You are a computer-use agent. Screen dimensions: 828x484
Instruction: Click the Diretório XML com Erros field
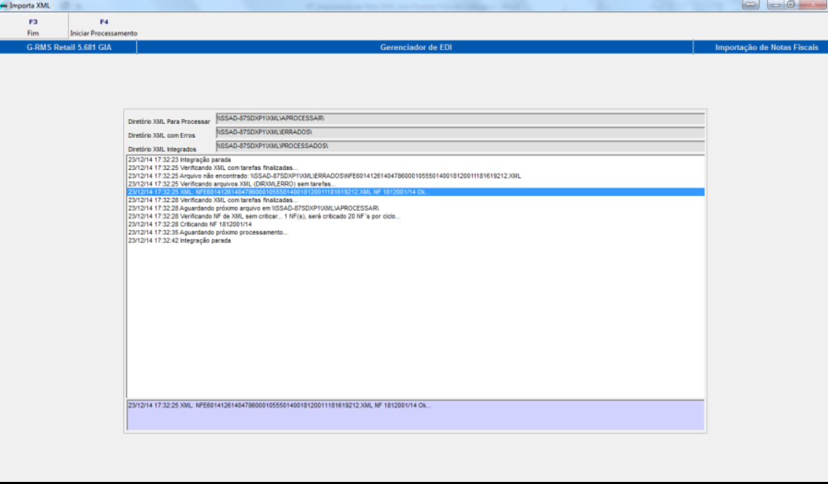[460, 132]
